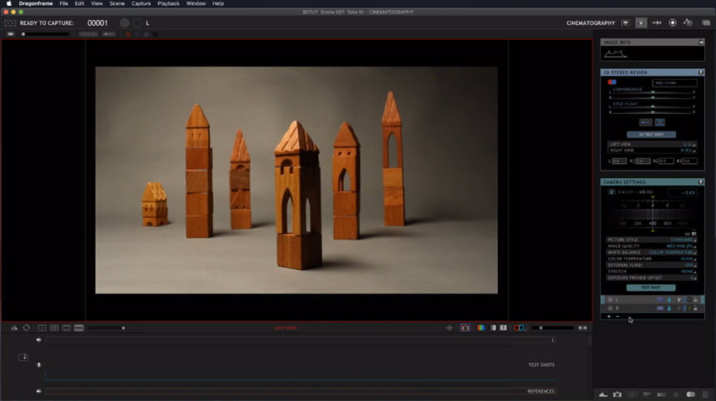Open the 3D stereo view mode icon
Viewport: 716px width, 401px height.
pos(520,328)
